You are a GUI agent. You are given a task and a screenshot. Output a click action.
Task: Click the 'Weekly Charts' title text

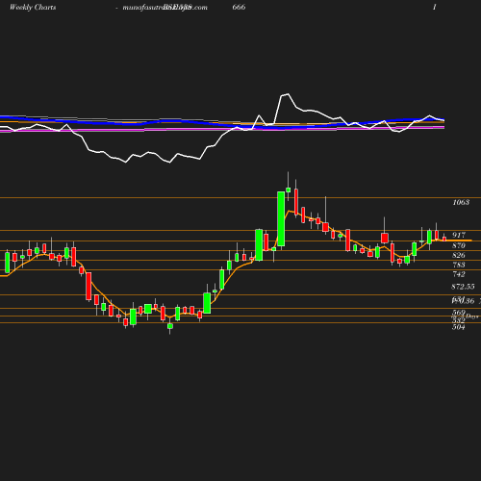[x=33, y=7]
